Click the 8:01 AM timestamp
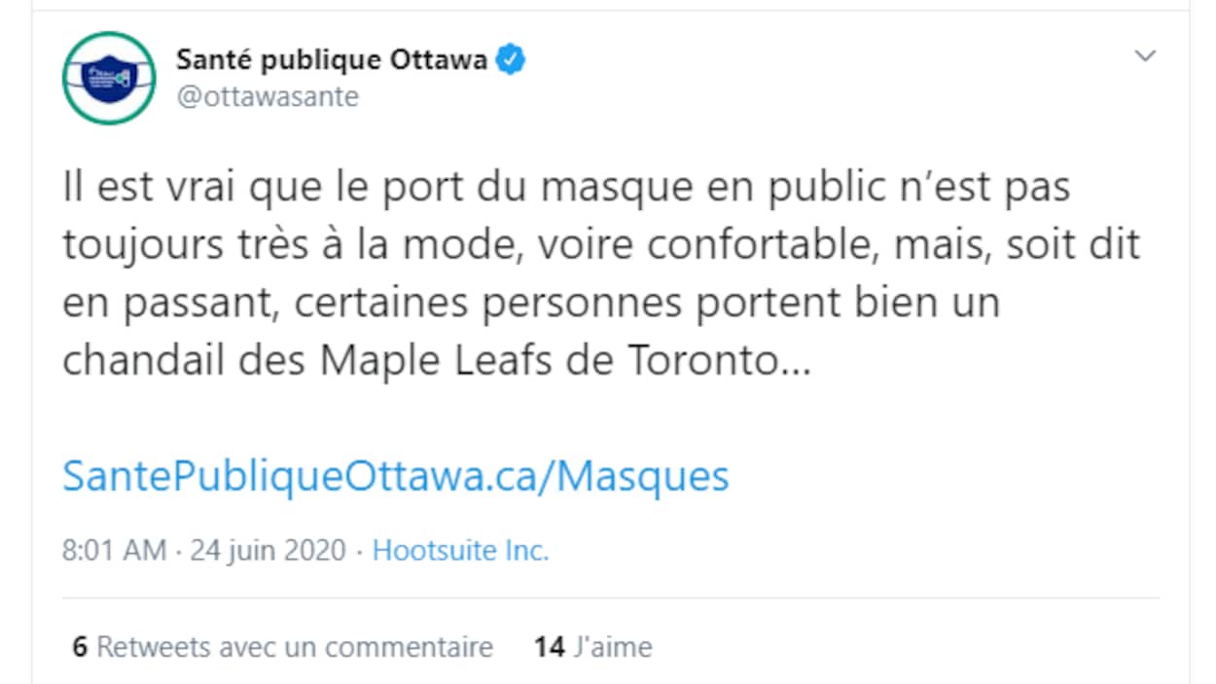1216x684 pixels. click(x=114, y=551)
